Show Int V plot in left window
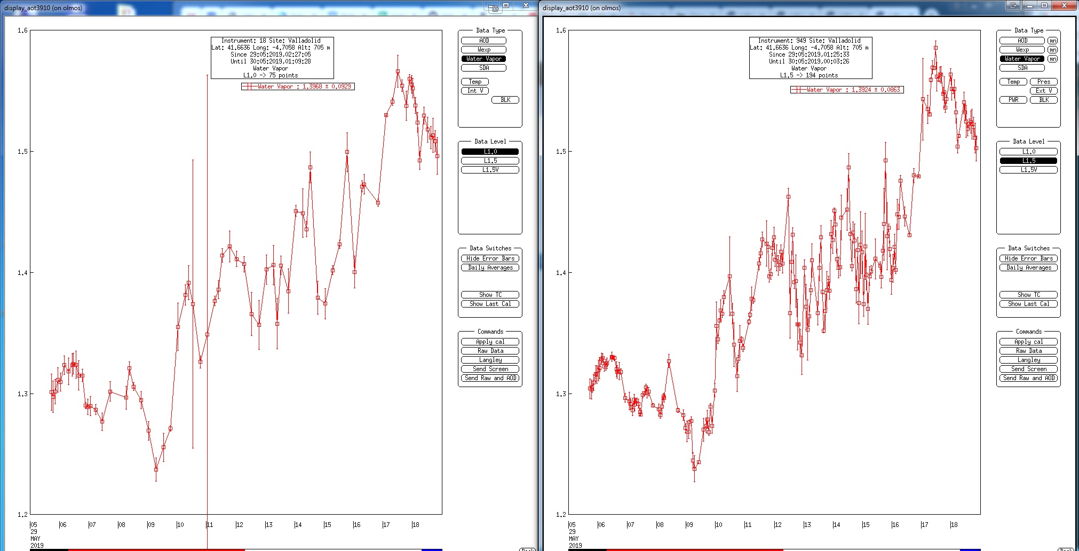 (x=474, y=91)
